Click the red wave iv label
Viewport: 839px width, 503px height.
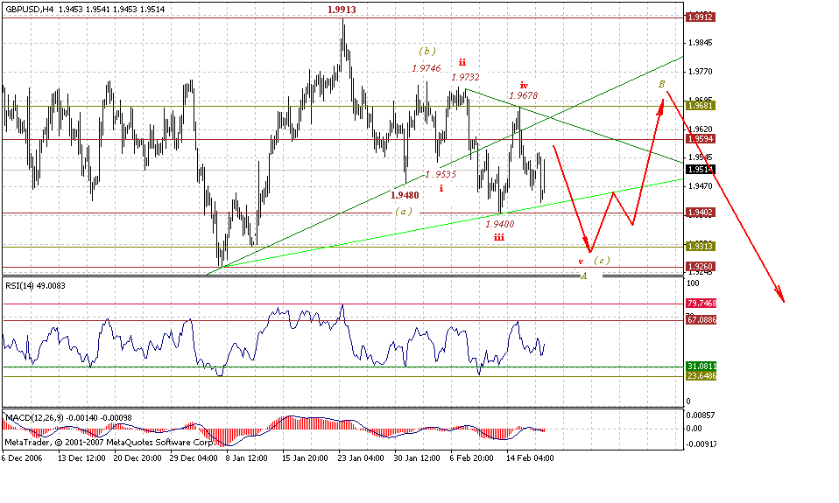point(524,85)
